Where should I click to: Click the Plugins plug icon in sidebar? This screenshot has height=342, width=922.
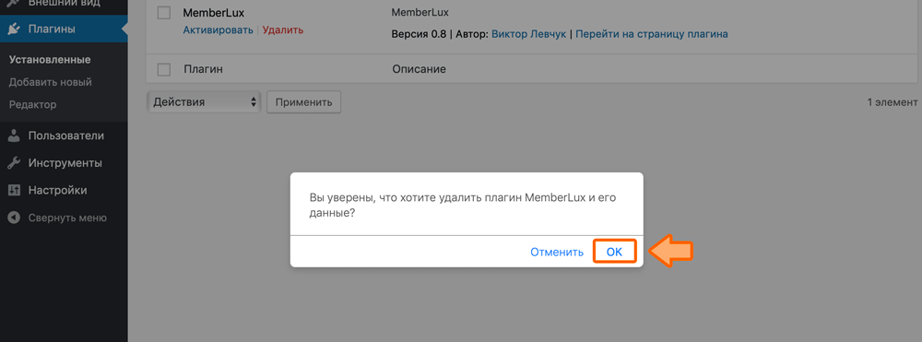pos(14,29)
